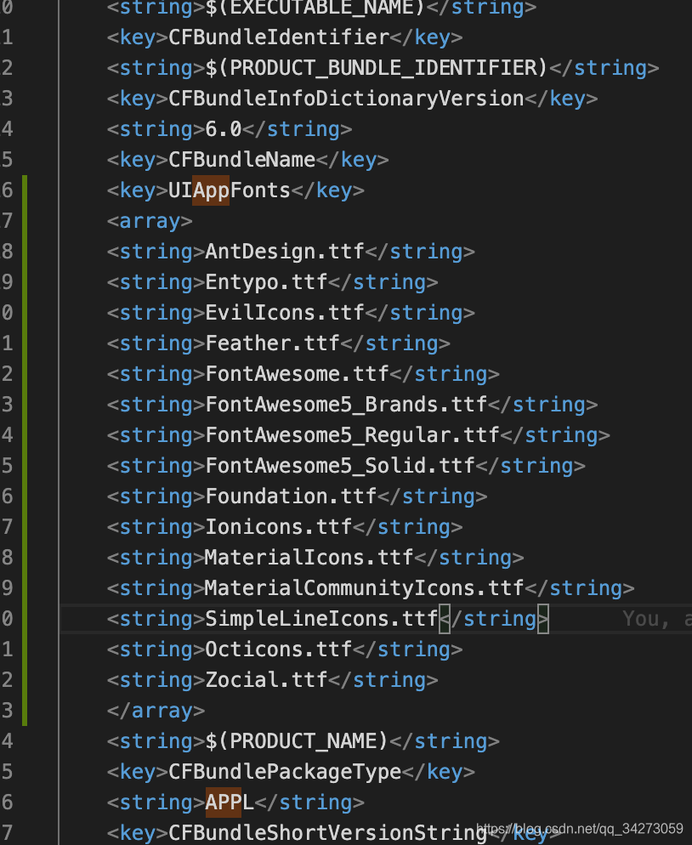Click the CFBundleName key text
Screen dimensions: 692x845
[x=242, y=160]
